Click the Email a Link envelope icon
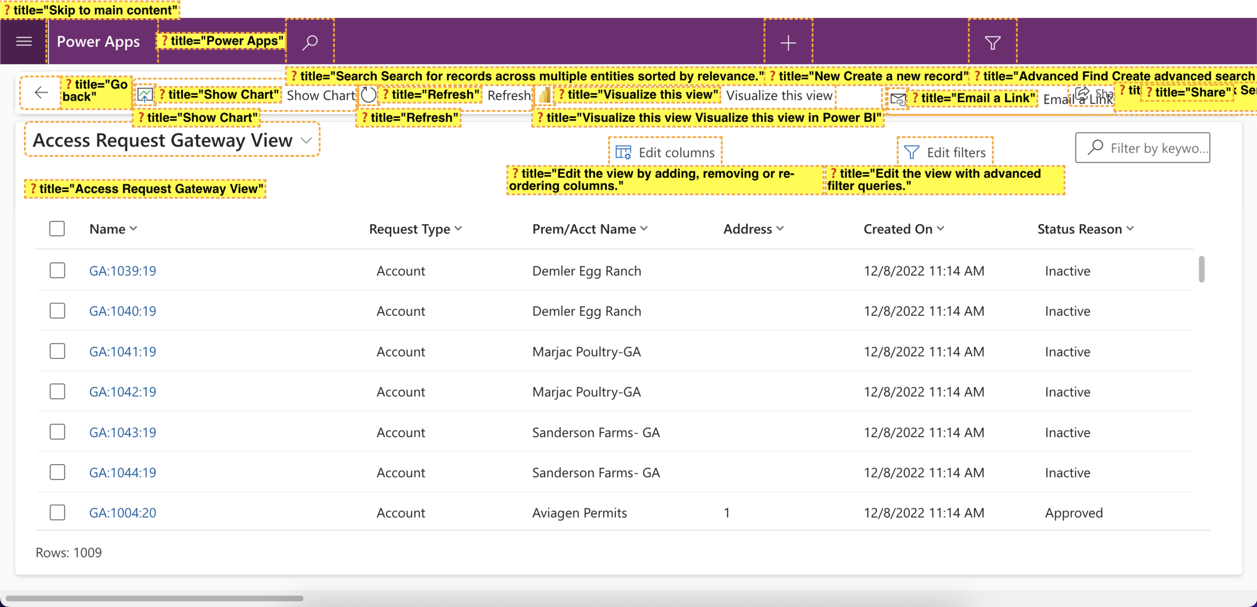Image resolution: width=1257 pixels, height=607 pixels. 898,99
